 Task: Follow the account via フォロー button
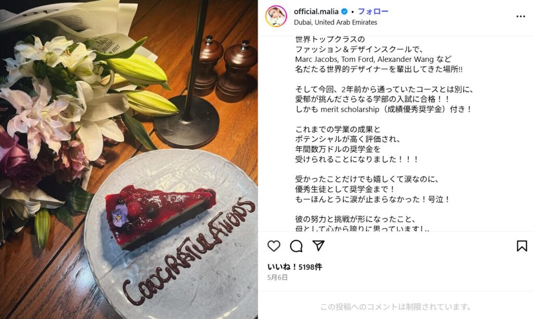click(373, 11)
